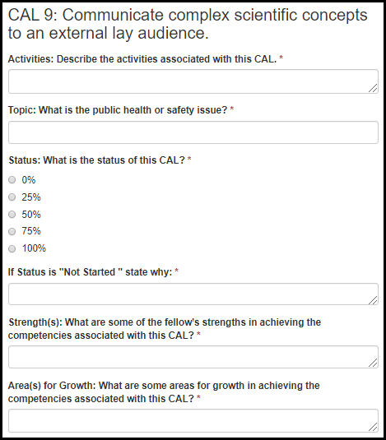The height and width of the screenshot is (440, 386).
Task: Focus the public health topic input field
Action: [x=193, y=132]
